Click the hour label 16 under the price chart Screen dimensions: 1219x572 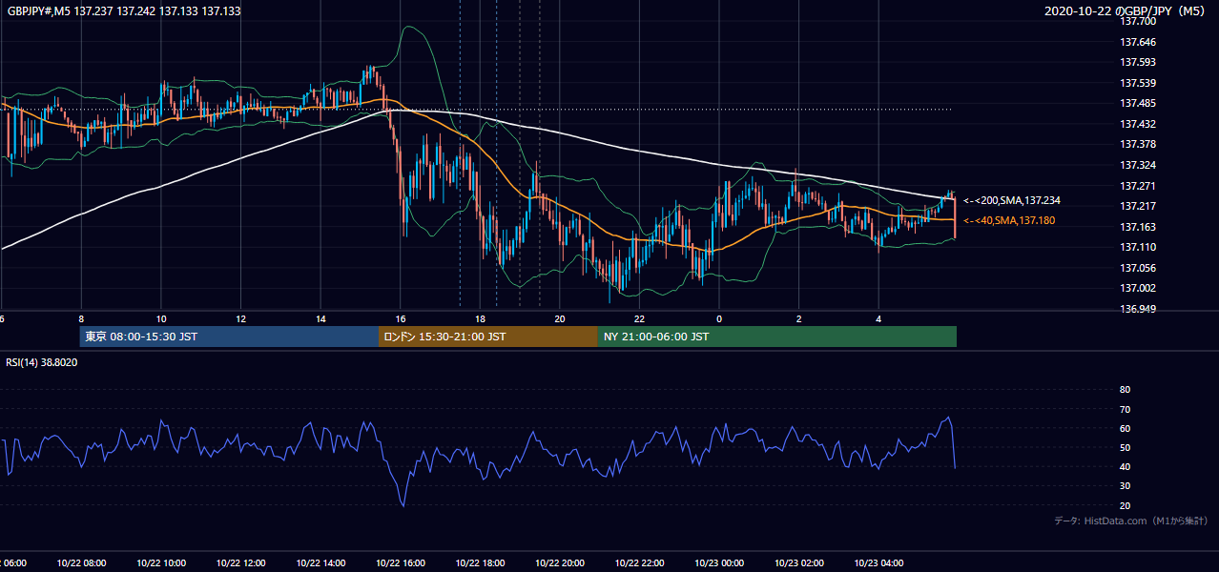tap(401, 318)
